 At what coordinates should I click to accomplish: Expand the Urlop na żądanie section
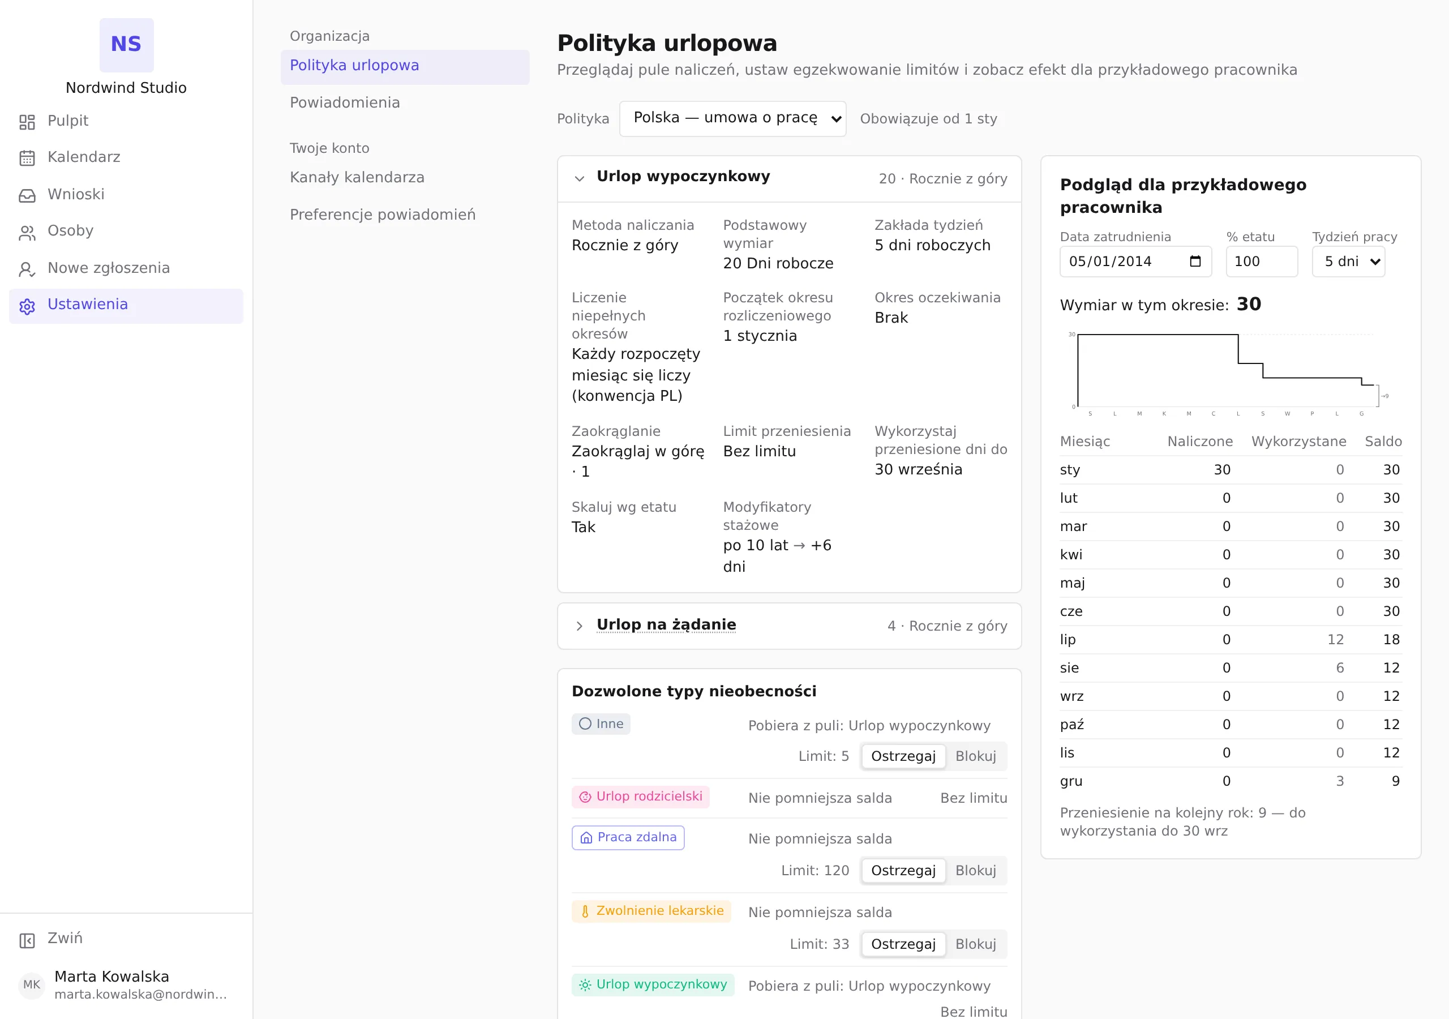[580, 626]
